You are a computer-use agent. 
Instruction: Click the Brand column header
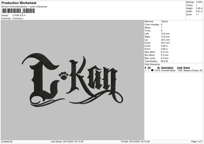(x=187, y=68)
